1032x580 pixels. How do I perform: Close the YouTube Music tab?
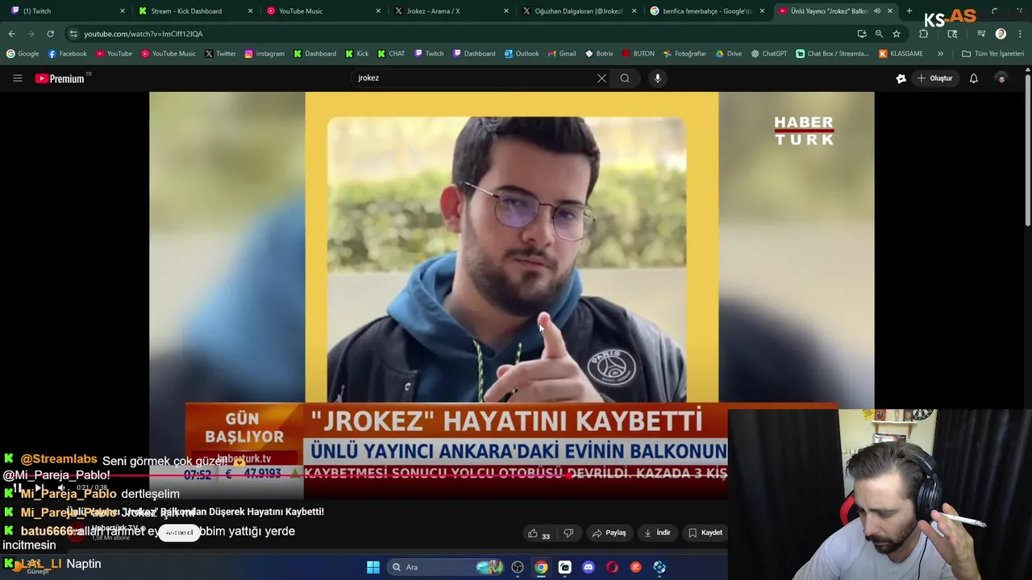coord(378,11)
